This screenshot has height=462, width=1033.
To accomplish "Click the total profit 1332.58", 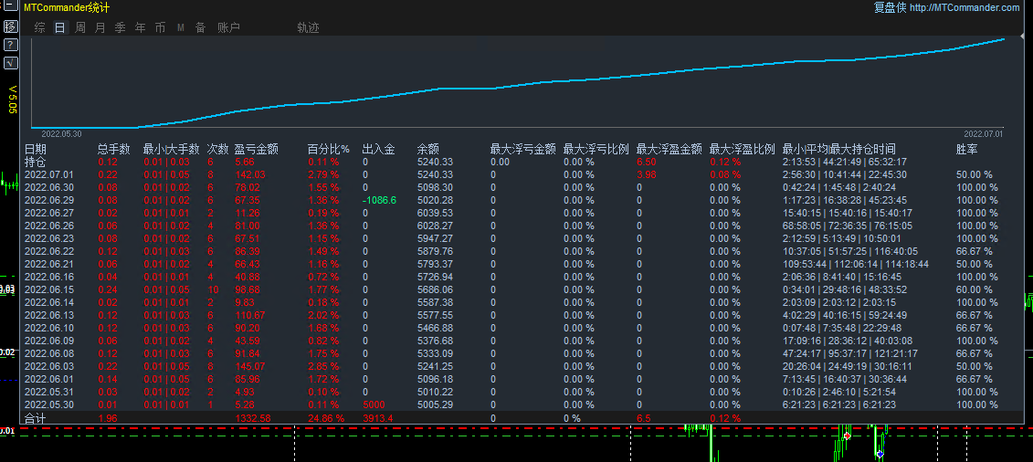I will click(252, 418).
